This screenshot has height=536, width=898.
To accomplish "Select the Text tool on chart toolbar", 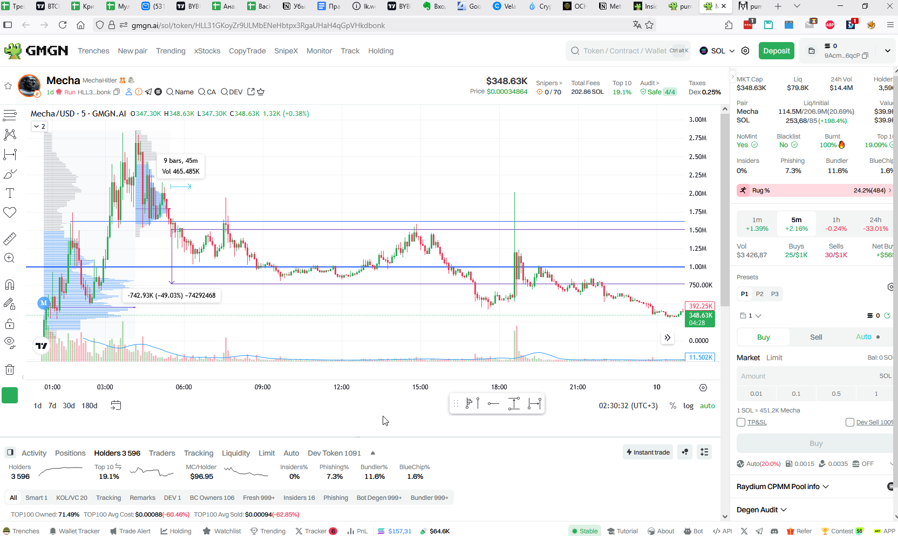I will 10,193.
